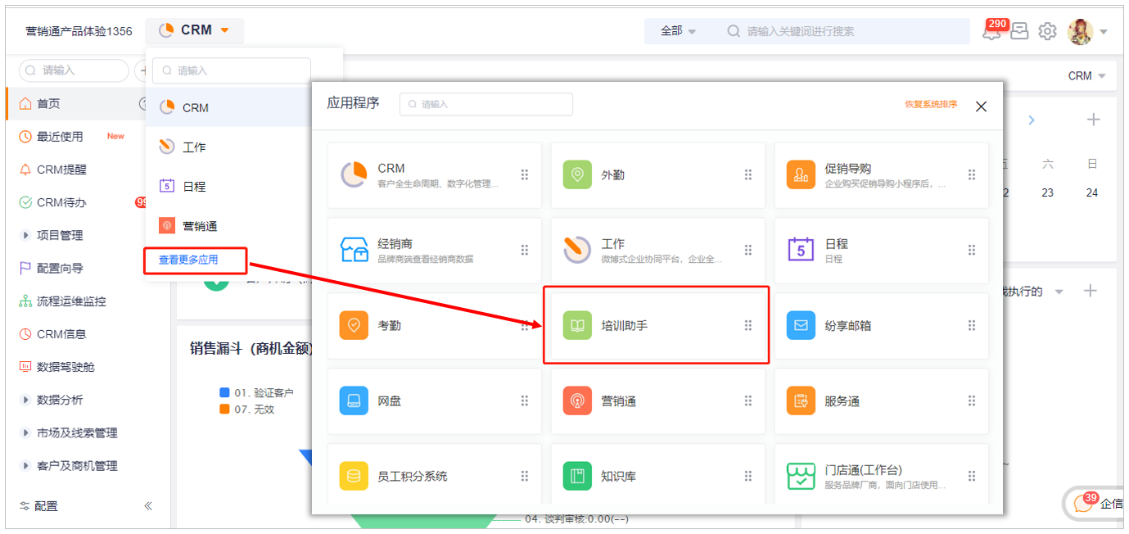1129x534 pixels.
Task: Click the calendar add plus button
Action: 1093,120
